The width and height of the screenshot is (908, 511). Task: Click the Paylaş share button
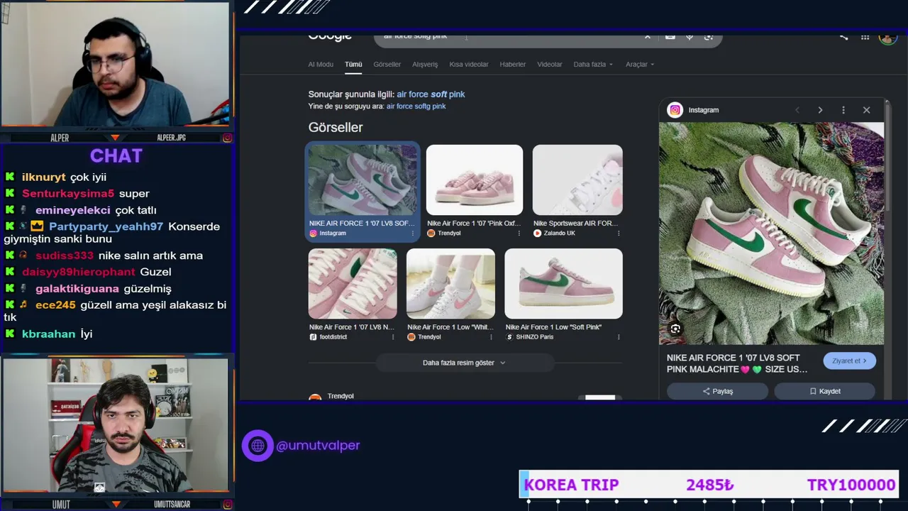(717, 391)
